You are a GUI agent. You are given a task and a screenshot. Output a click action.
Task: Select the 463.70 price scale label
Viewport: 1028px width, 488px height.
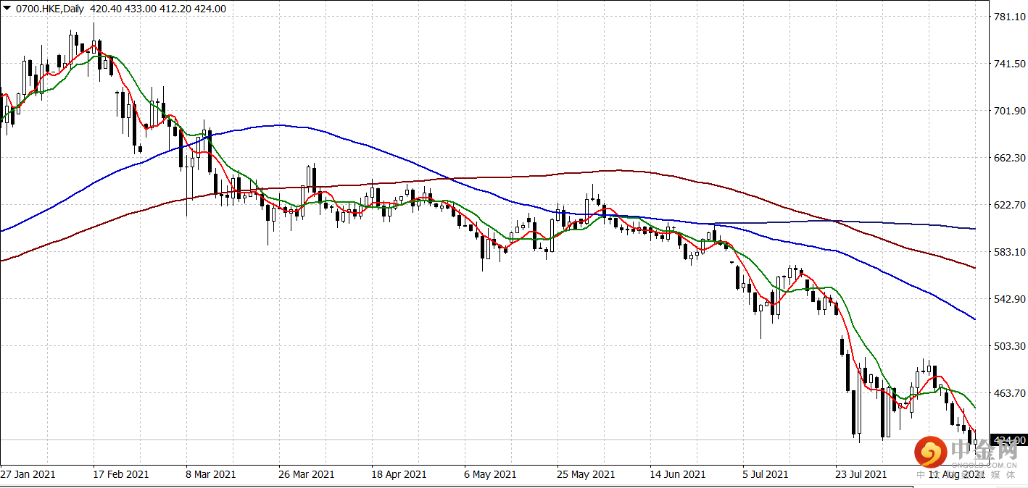coord(1008,393)
